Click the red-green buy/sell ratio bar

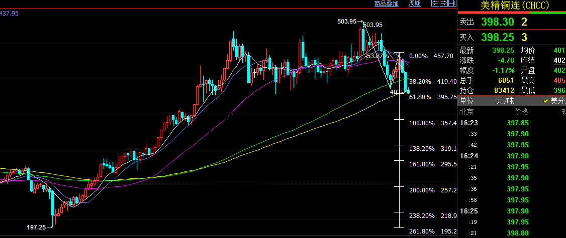[x=512, y=13]
